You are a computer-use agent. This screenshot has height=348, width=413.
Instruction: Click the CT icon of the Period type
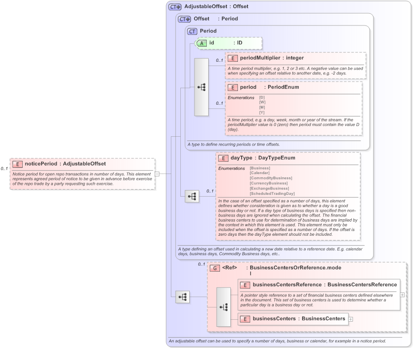[x=192, y=32]
